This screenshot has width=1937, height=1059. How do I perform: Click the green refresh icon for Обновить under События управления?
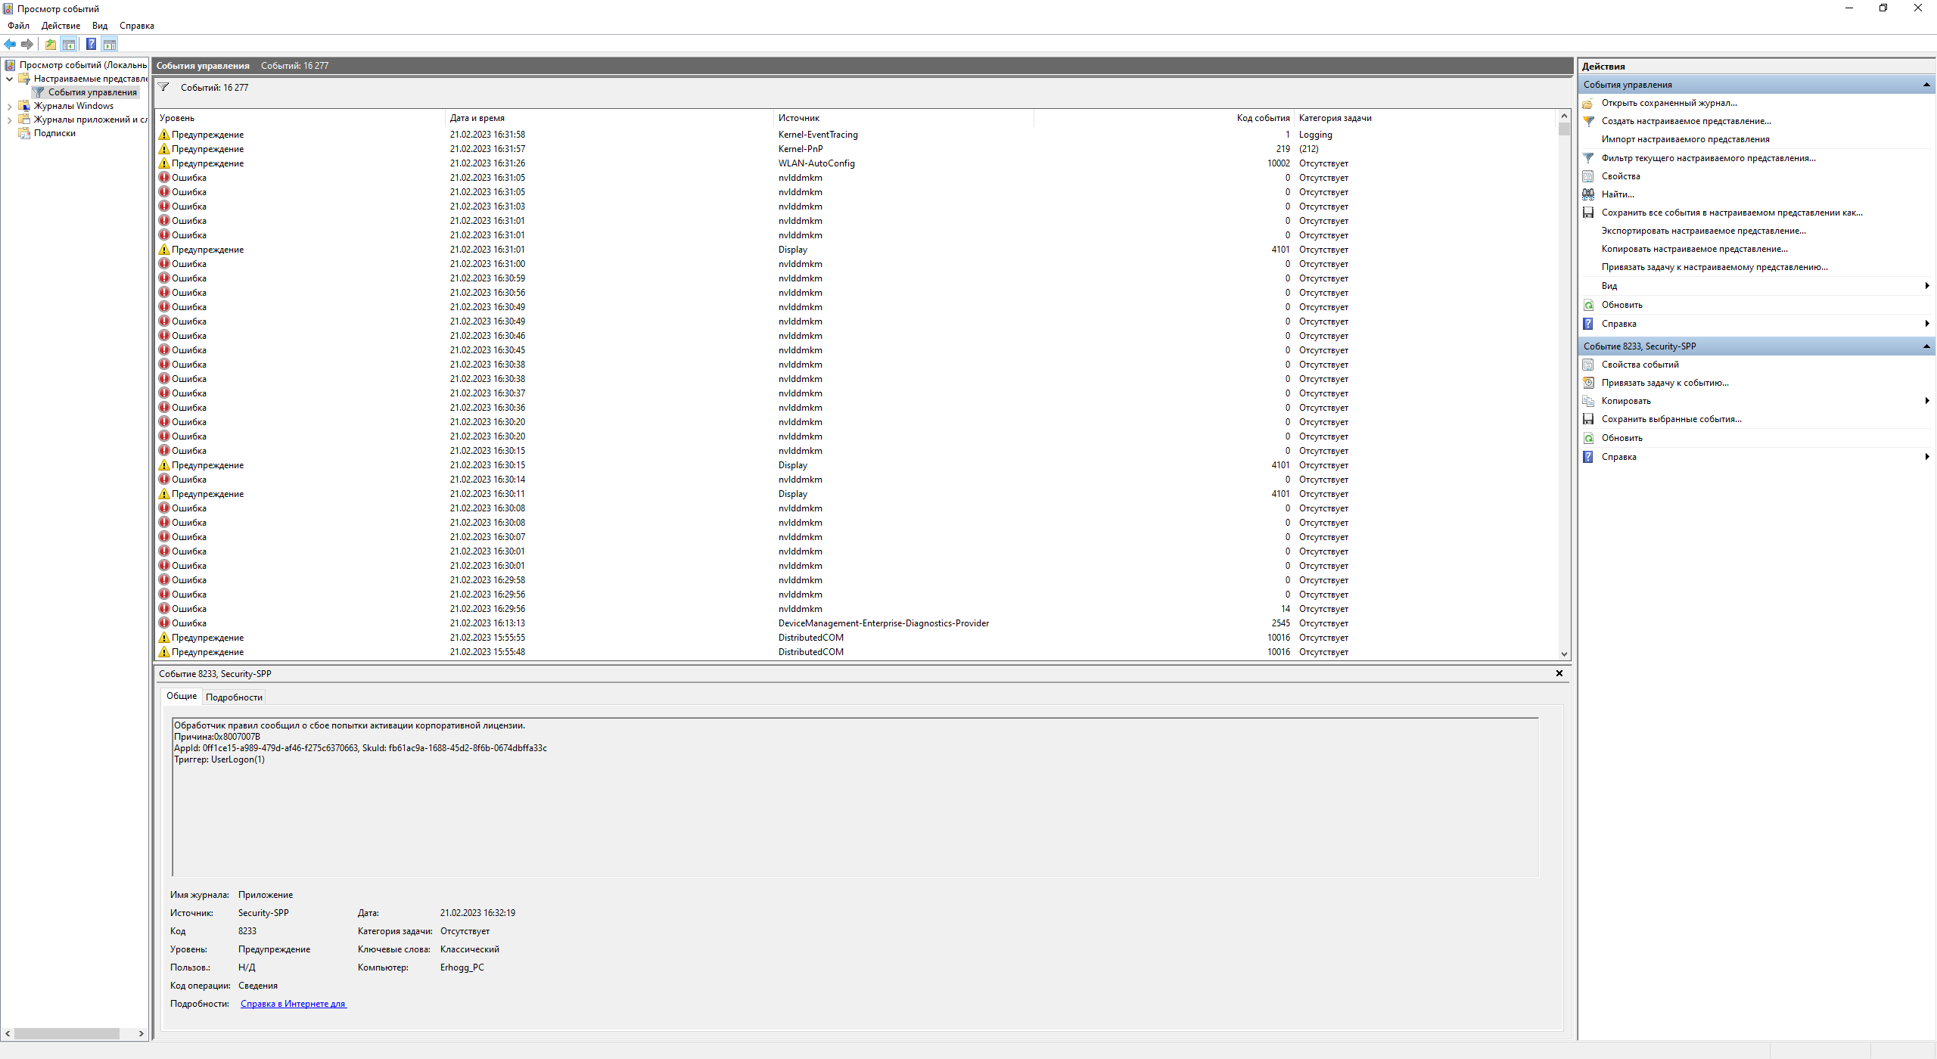point(1588,305)
